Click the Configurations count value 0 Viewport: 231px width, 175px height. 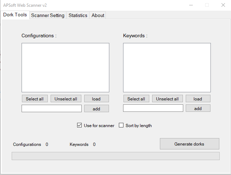(x=47, y=144)
